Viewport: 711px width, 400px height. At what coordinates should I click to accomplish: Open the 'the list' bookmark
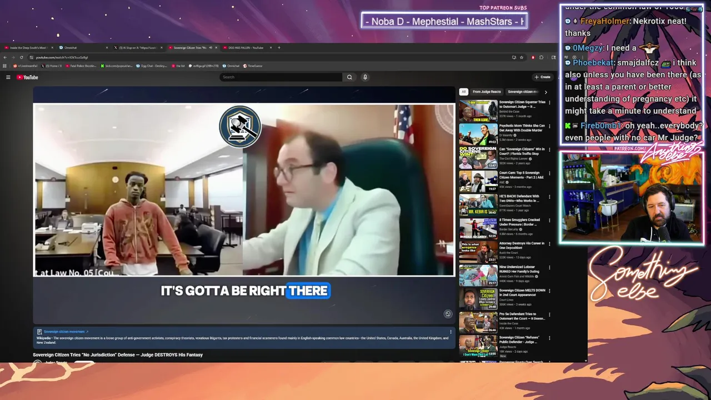pos(178,66)
